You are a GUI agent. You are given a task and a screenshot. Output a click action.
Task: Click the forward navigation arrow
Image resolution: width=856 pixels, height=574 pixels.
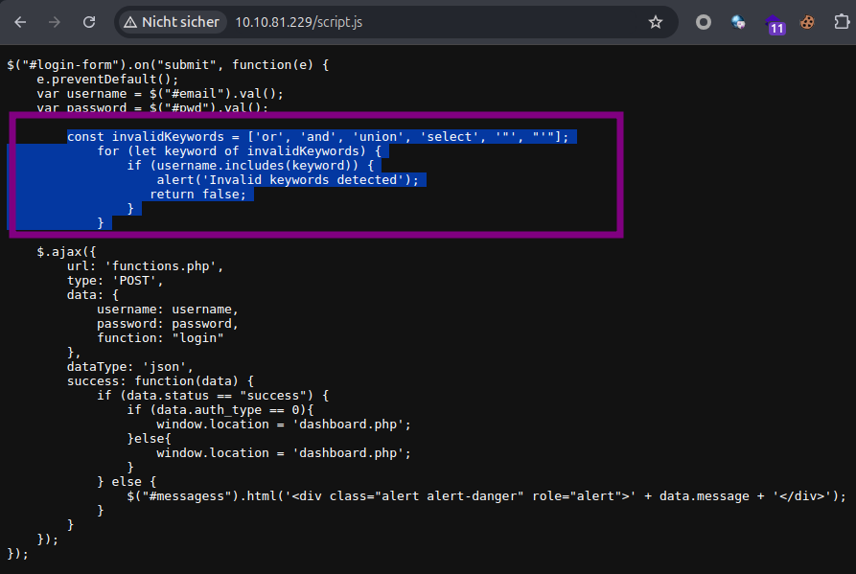(x=54, y=22)
